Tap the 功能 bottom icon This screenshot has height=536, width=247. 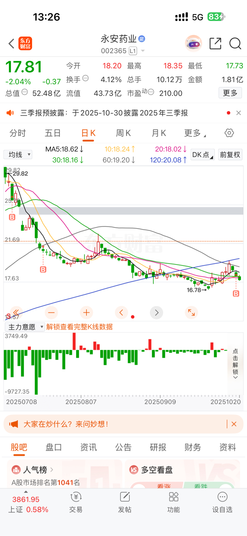[174, 502]
